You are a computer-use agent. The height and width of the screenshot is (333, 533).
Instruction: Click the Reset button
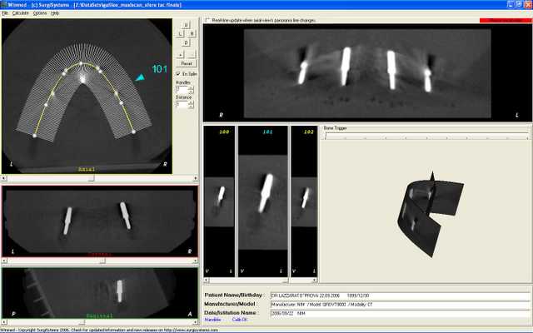point(187,63)
